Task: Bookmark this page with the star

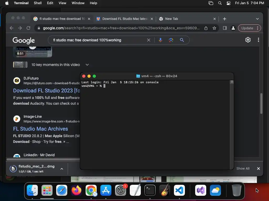Action: pyautogui.click(x=214, y=28)
